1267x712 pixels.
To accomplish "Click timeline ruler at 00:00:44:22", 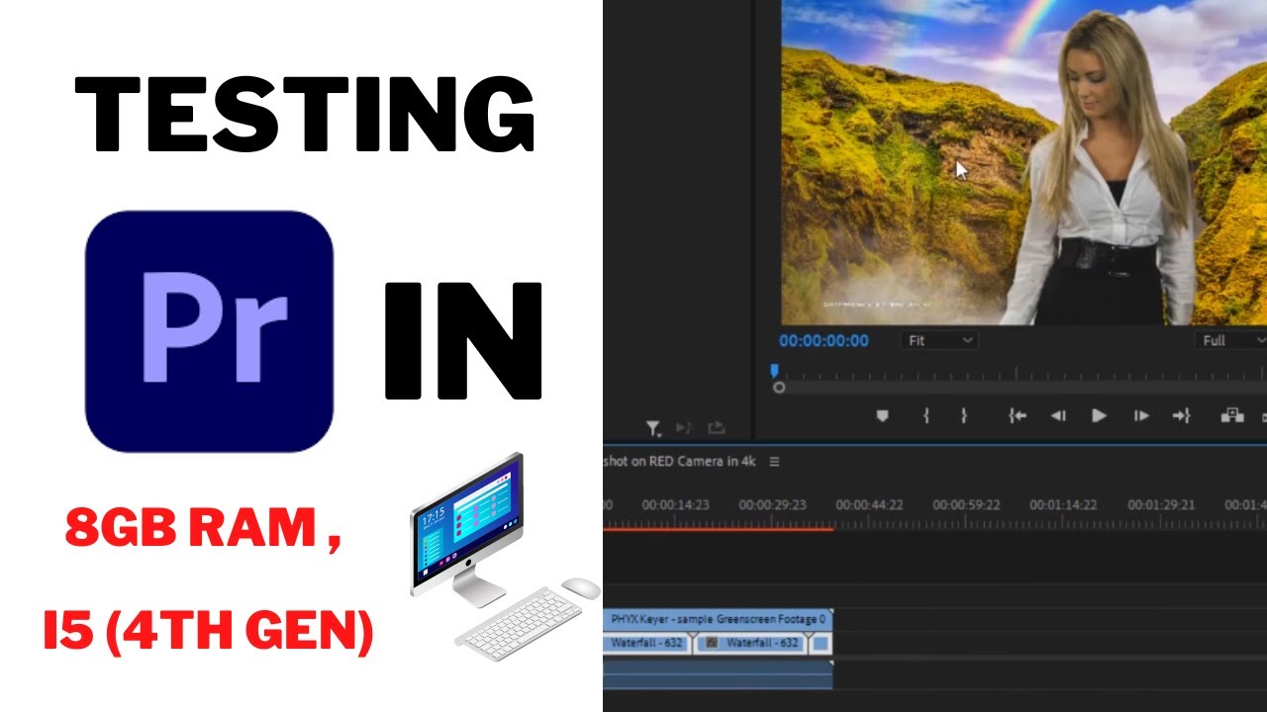I will [x=869, y=505].
